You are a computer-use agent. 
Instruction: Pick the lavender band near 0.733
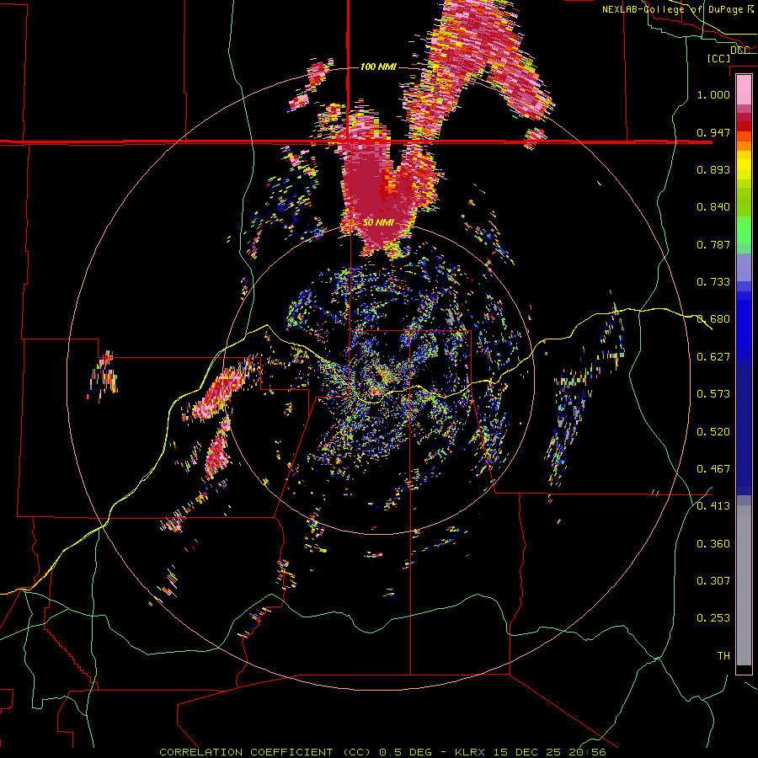(x=744, y=267)
